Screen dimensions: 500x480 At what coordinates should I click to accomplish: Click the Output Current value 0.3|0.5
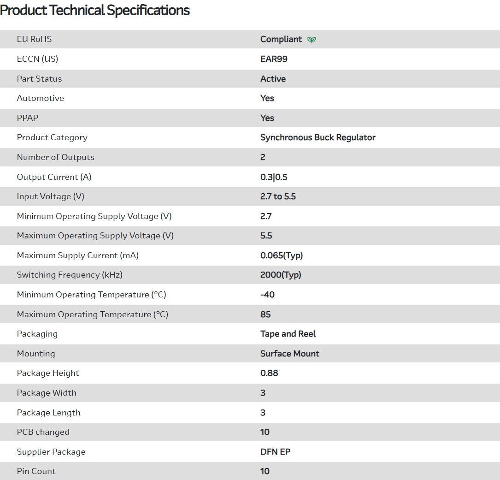coord(274,177)
